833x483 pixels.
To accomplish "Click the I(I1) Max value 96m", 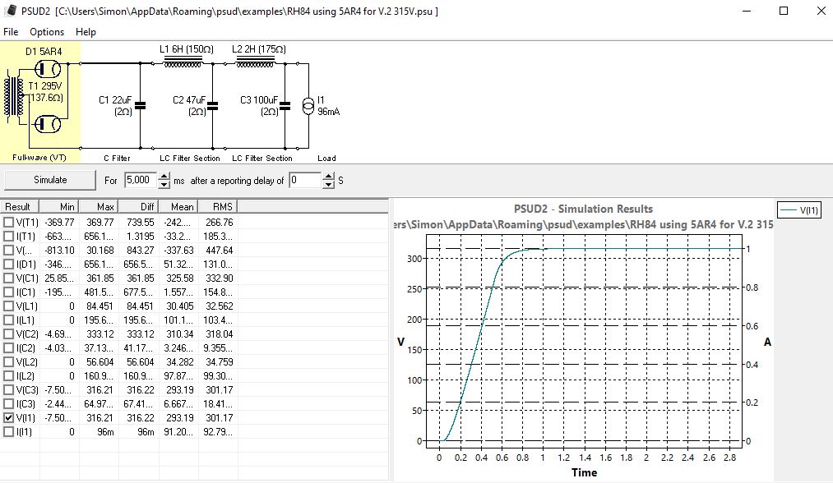I will coord(105,431).
